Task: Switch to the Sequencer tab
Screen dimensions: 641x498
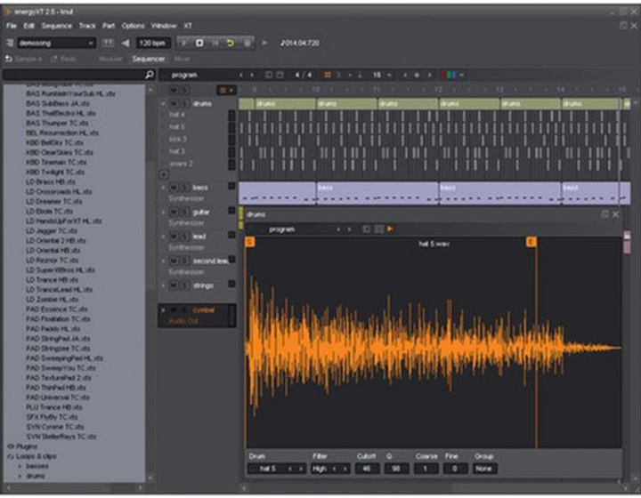Action: click(149, 59)
